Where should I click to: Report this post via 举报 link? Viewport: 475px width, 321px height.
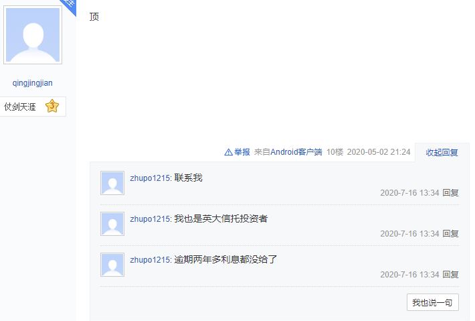(x=242, y=152)
